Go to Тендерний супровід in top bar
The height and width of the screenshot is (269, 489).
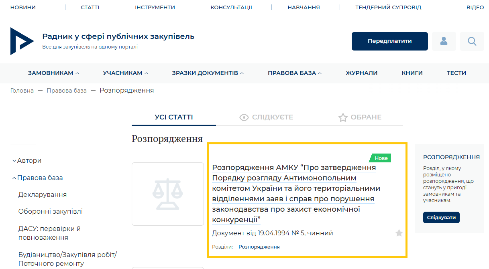click(388, 7)
